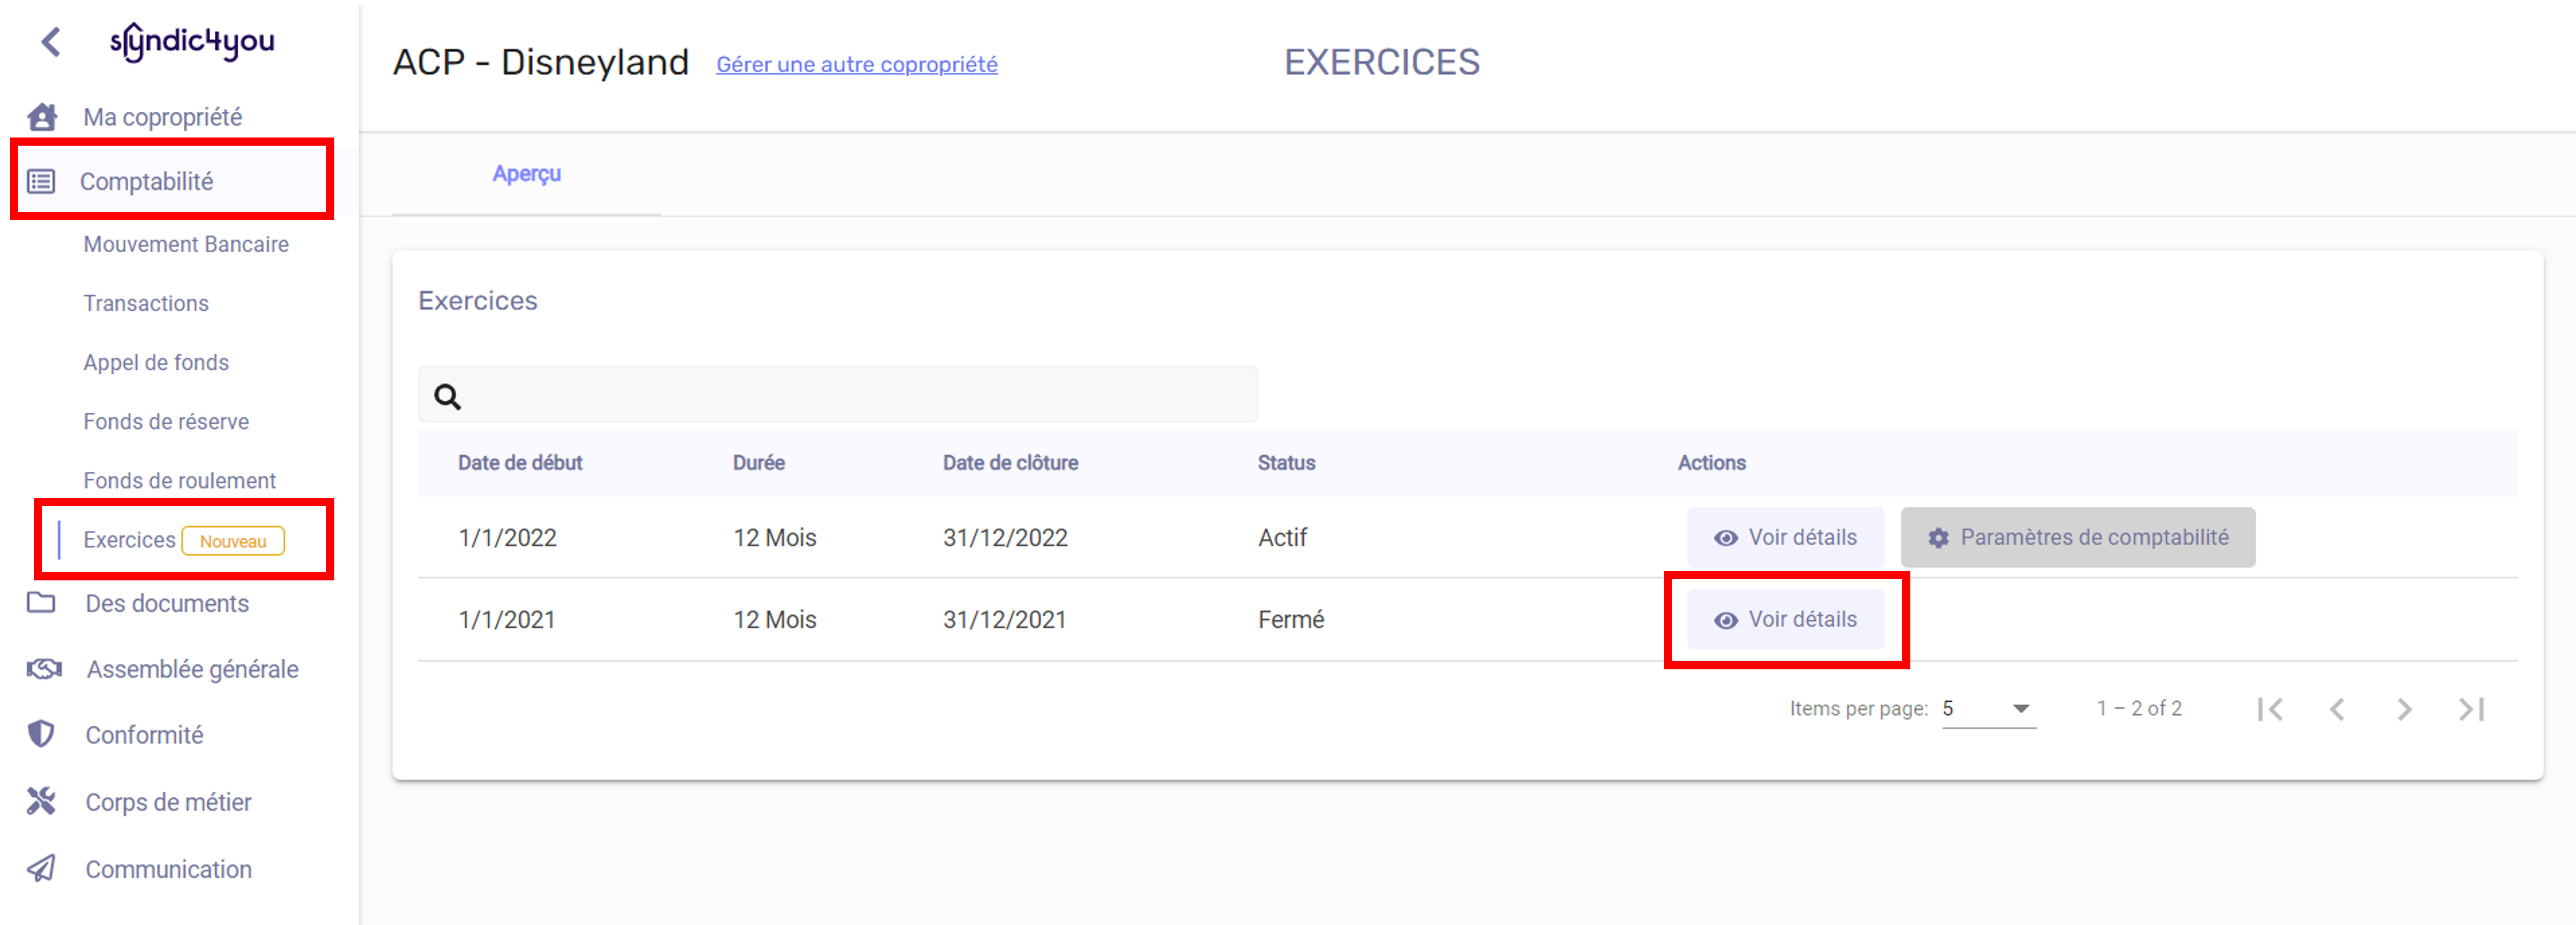This screenshot has height=925, width=2576.
Task: Select start date 1/1/2022 cell
Action: coord(507,538)
